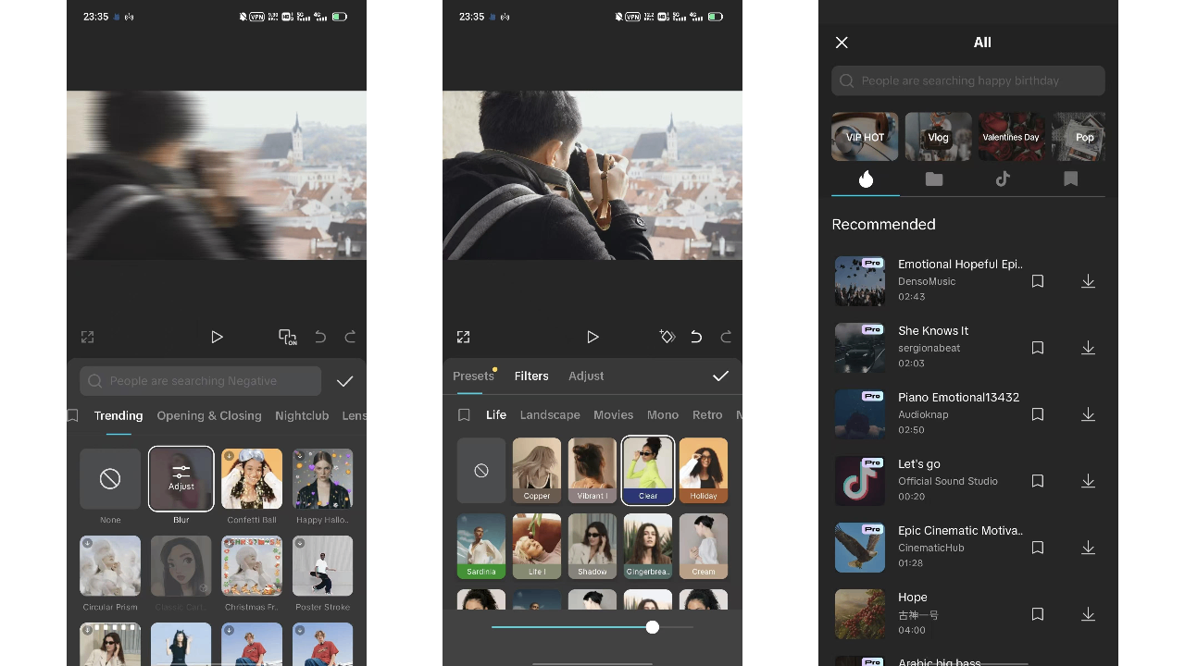Select the "Clear" filter thumbnail
1185x666 pixels.
(647, 470)
